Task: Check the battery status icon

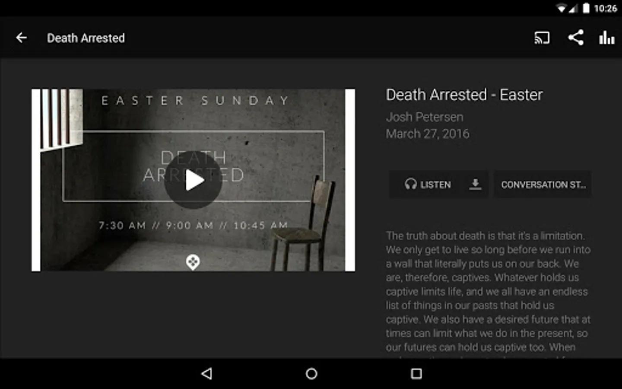Action: coord(586,8)
